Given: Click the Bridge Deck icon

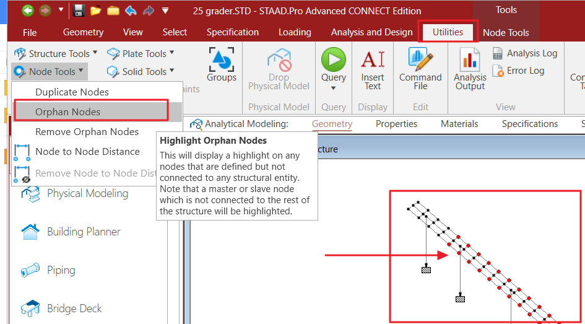Looking at the screenshot, I should [30, 309].
